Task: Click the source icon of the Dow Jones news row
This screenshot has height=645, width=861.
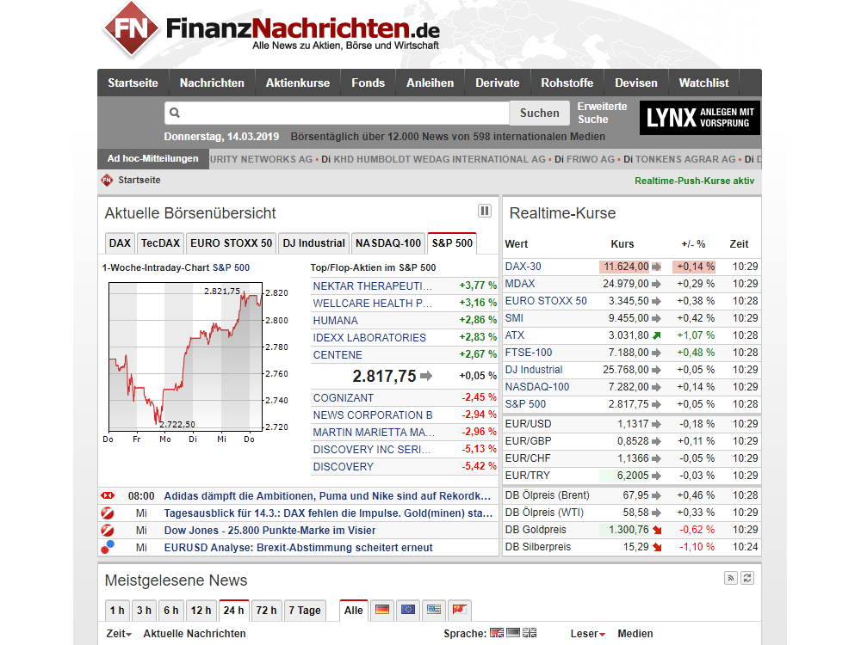Action: pyautogui.click(x=108, y=531)
